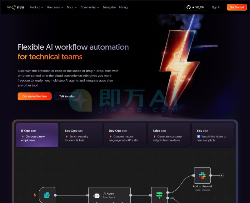Click the plus icon after Slack node
Viewport: 250px width, 203px height.
[x=222, y=176]
